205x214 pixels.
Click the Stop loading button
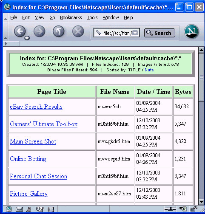(78, 31)
